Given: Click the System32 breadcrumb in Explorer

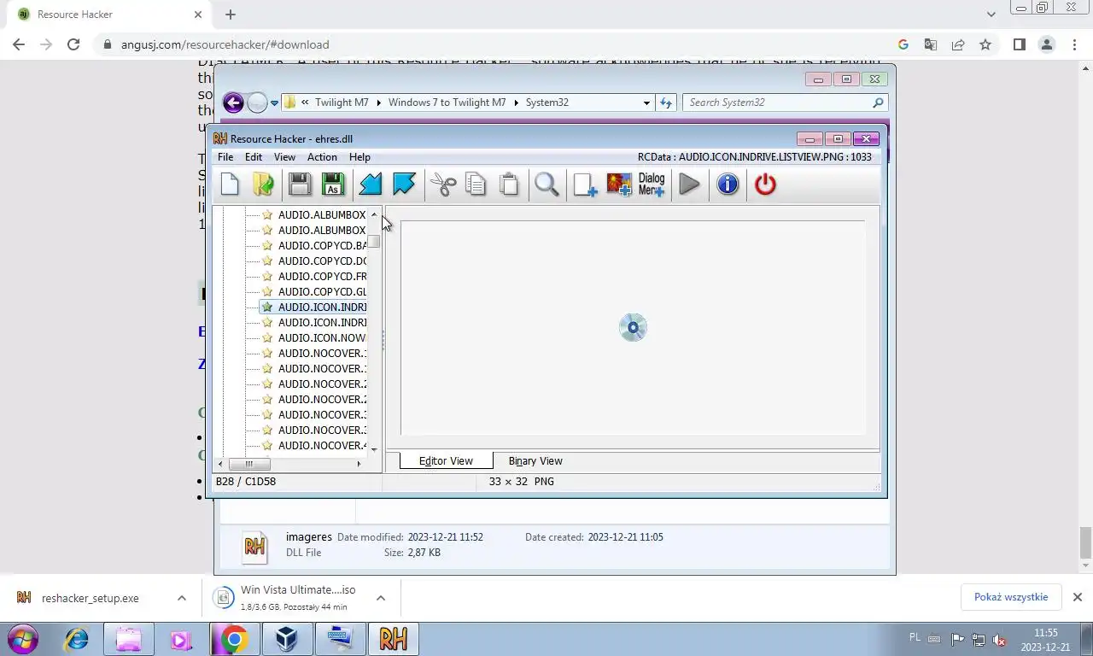Looking at the screenshot, I should pyautogui.click(x=546, y=102).
